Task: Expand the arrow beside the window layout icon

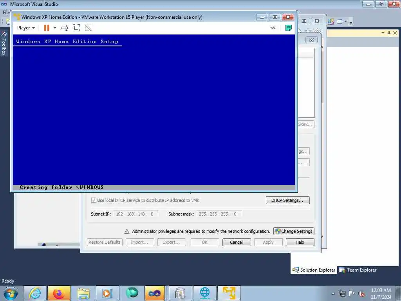Action: [346, 22]
